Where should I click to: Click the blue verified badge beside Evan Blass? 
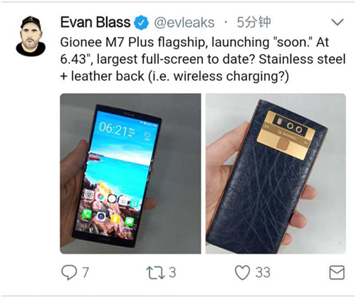(141, 23)
